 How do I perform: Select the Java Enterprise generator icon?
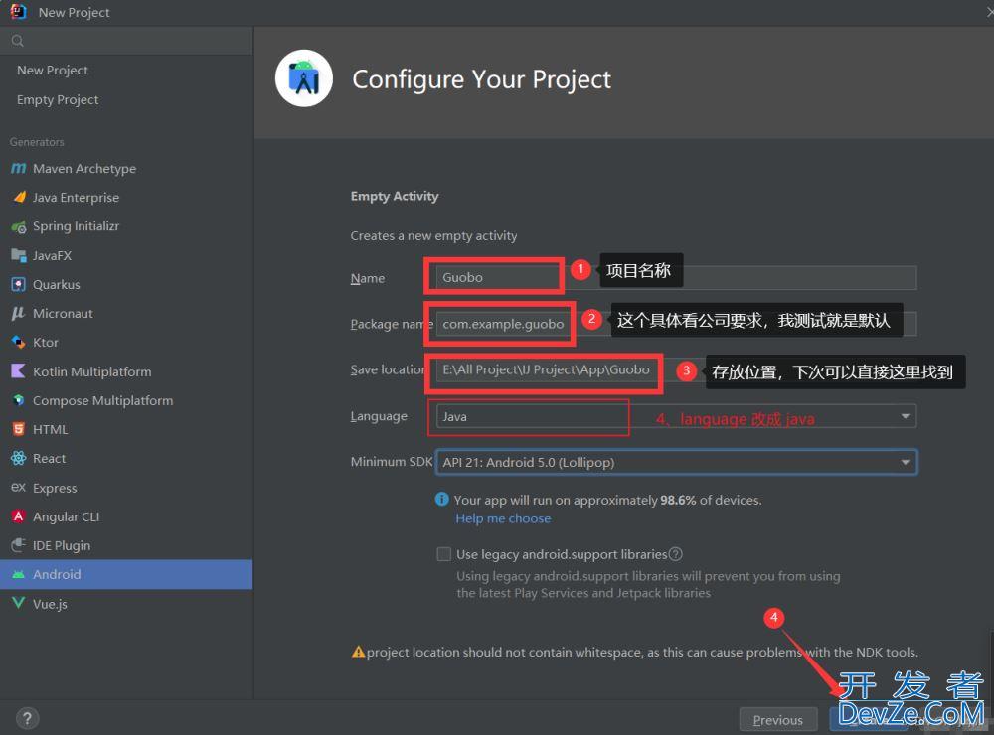18,197
